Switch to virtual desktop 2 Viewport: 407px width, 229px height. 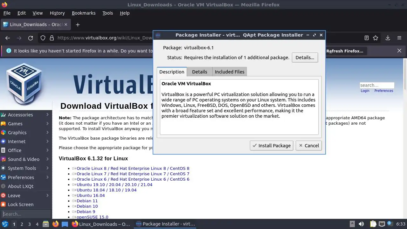coord(22,224)
